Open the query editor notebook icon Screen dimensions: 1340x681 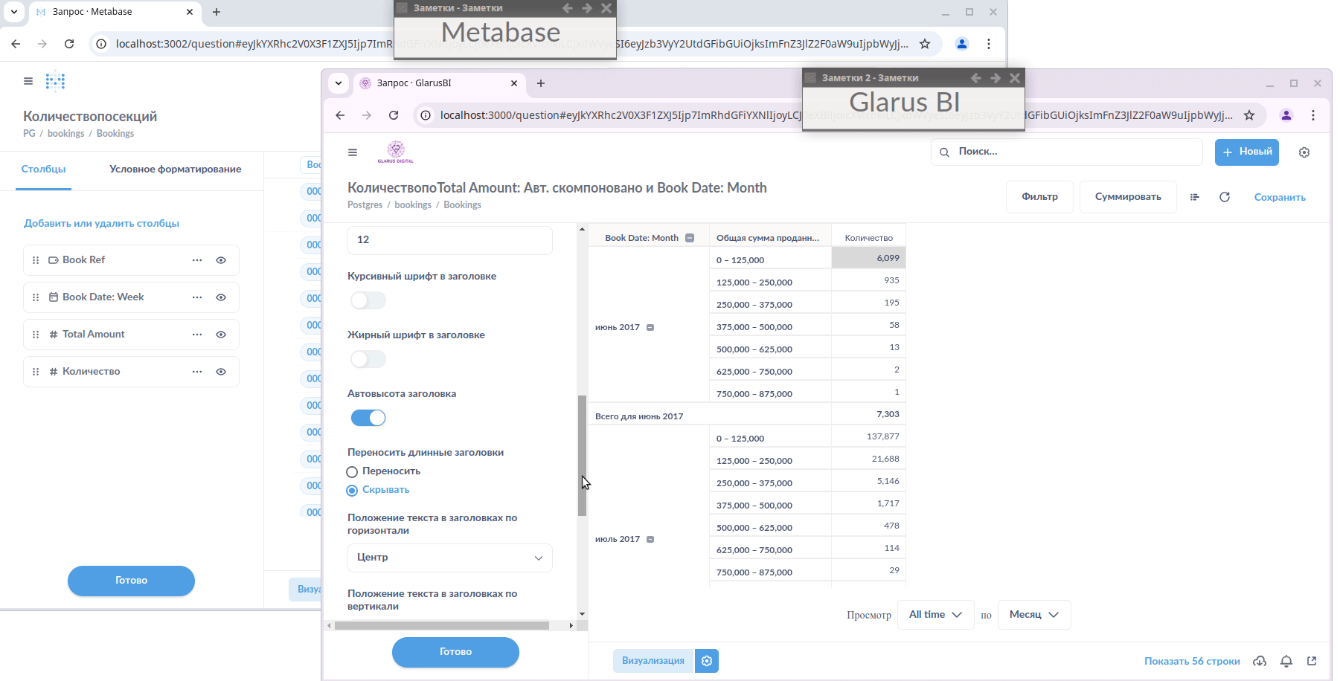click(x=1195, y=197)
